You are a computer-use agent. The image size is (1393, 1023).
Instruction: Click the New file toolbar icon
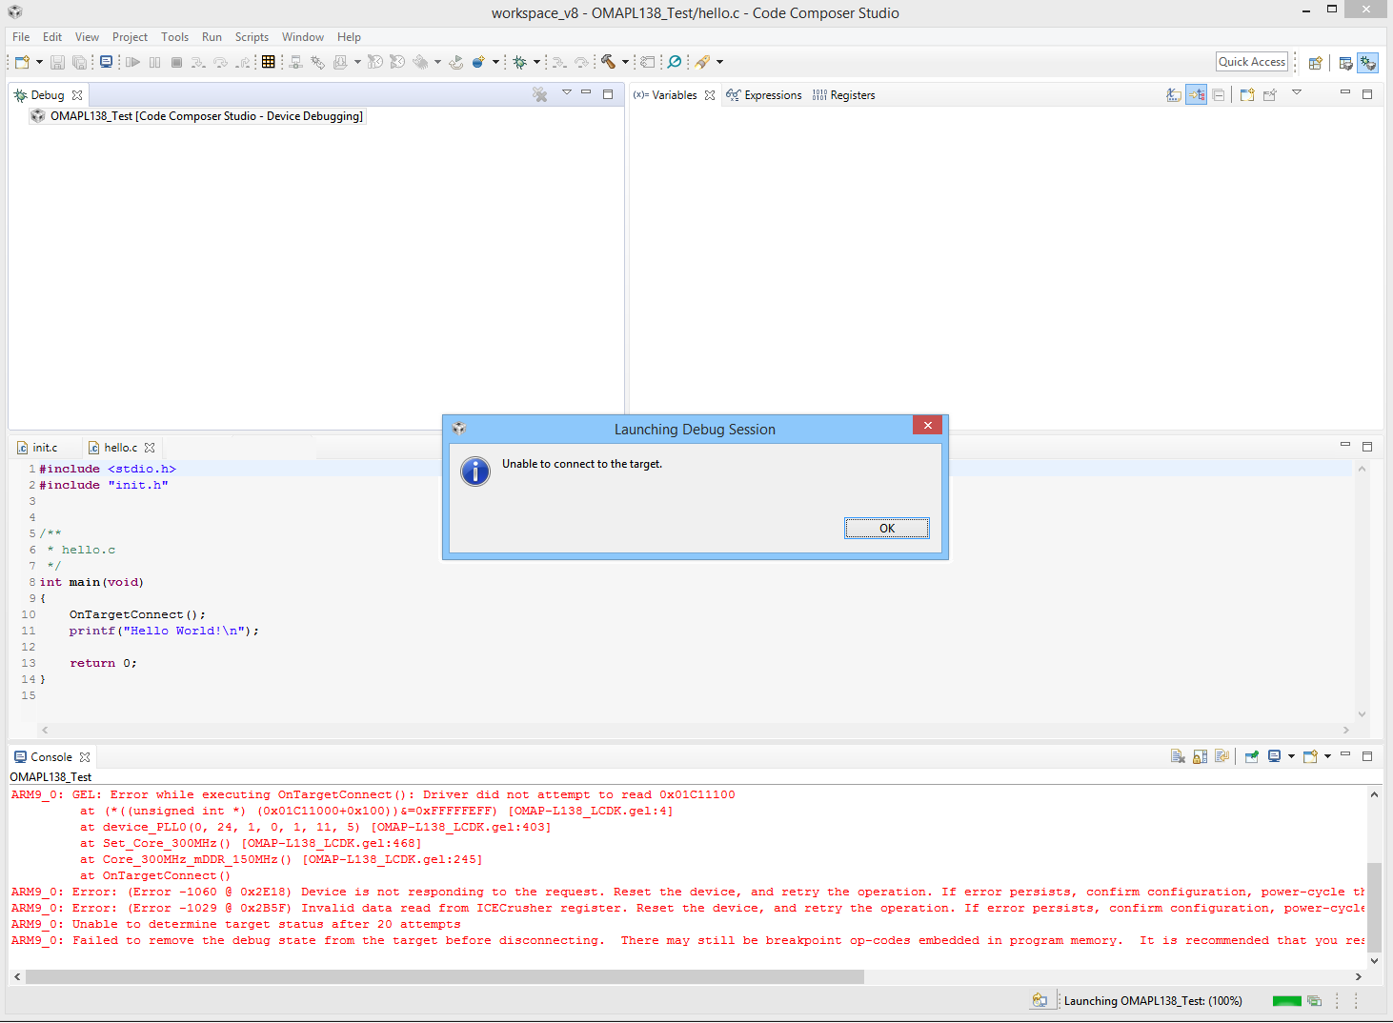pyautogui.click(x=22, y=62)
